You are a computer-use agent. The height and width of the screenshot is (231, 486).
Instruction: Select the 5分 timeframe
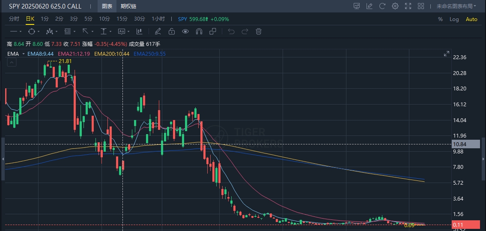point(88,19)
